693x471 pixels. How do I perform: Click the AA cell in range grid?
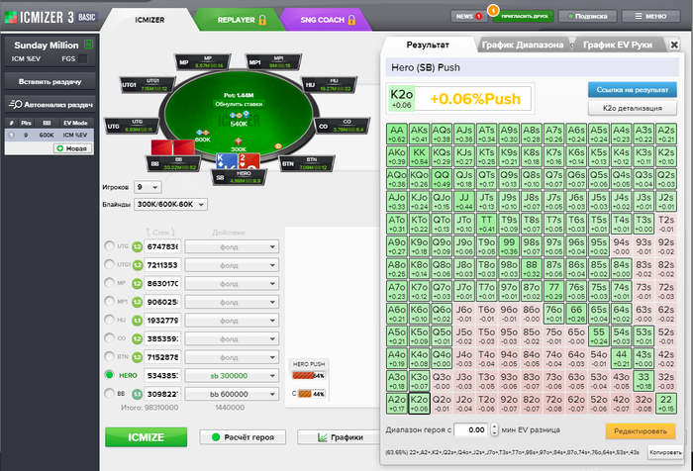[x=396, y=134]
